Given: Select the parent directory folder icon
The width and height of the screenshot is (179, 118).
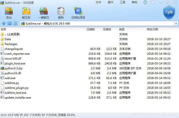Looking at the screenshot, I should tap(2, 34).
